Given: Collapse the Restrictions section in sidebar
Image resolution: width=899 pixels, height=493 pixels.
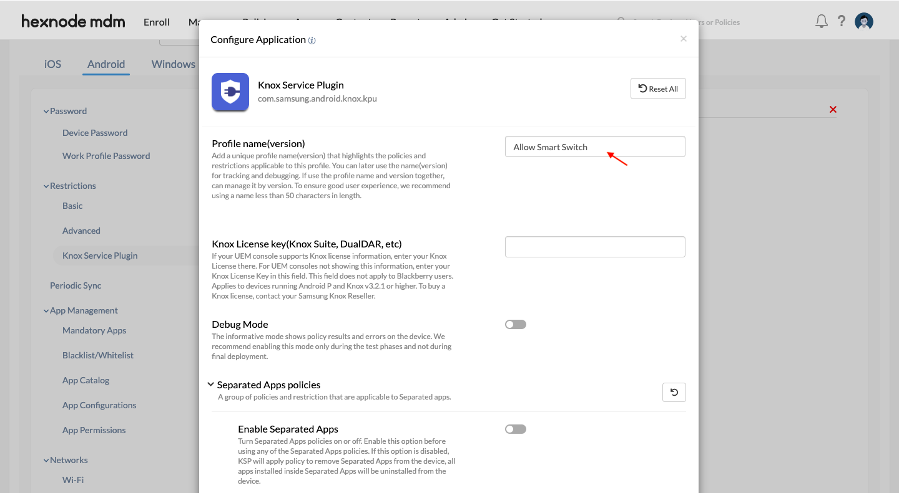Looking at the screenshot, I should (46, 186).
